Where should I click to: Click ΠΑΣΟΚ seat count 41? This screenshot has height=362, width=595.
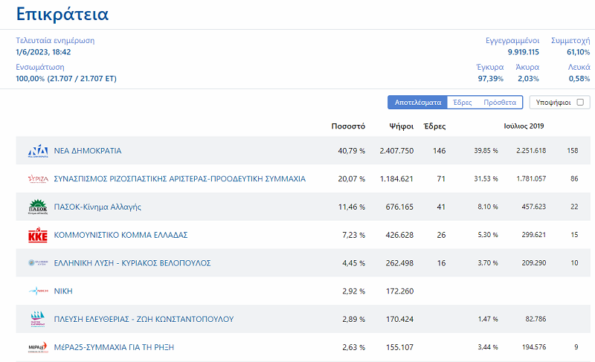click(441, 207)
